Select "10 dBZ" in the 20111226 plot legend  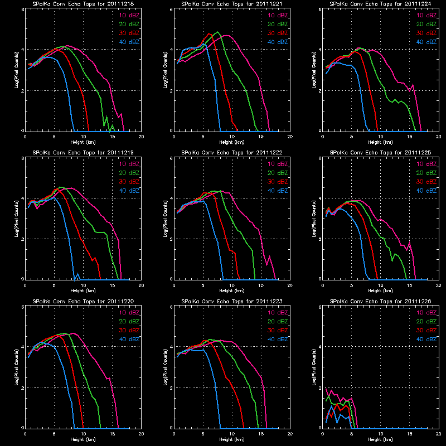426,313
